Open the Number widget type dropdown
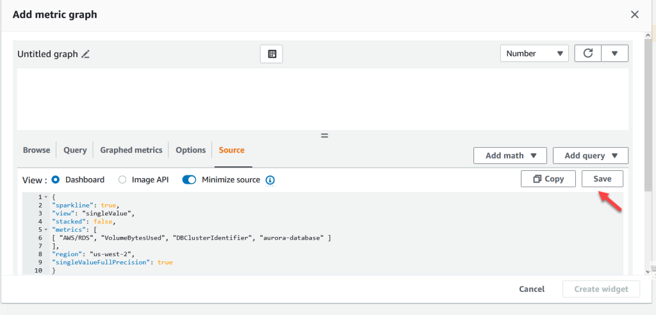This screenshot has height=315, width=656. [534, 54]
